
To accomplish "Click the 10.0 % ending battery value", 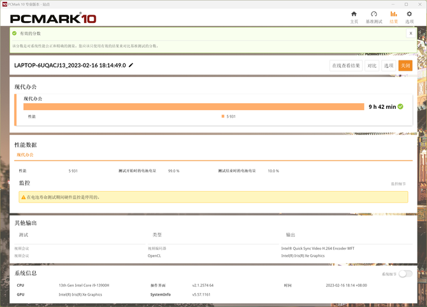I will coord(273,171).
